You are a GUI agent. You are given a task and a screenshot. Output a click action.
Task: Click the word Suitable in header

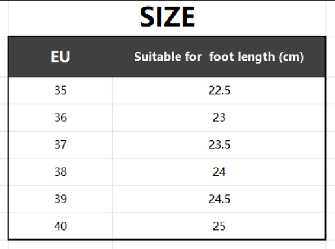pos(157,57)
